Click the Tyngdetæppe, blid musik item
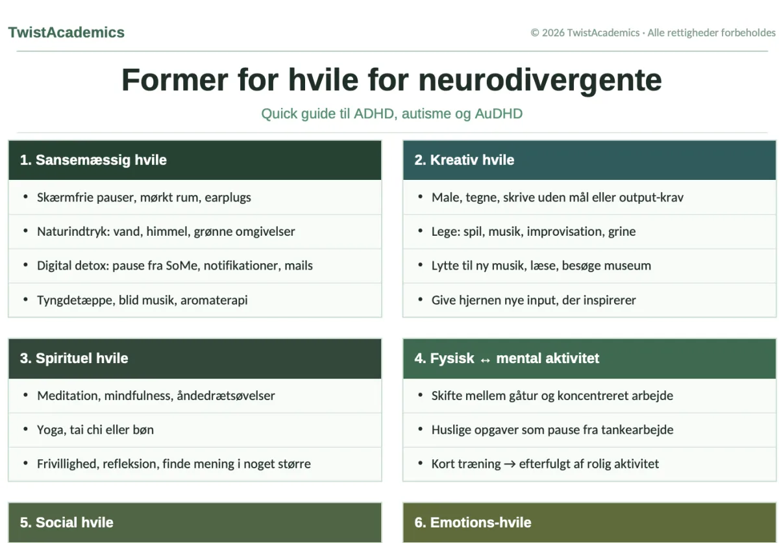 point(195,300)
